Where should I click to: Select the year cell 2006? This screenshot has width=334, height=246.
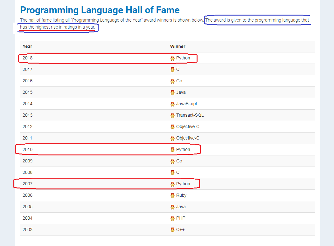[x=27, y=195]
